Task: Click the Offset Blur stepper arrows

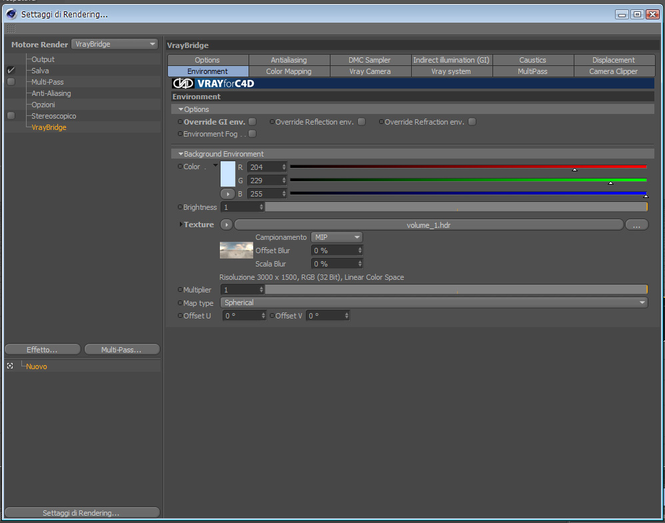Action: coord(360,251)
